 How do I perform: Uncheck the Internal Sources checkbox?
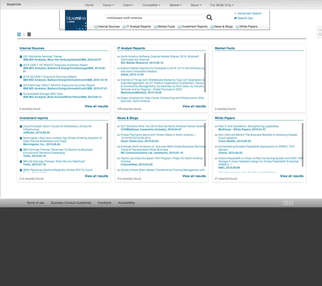point(96,27)
